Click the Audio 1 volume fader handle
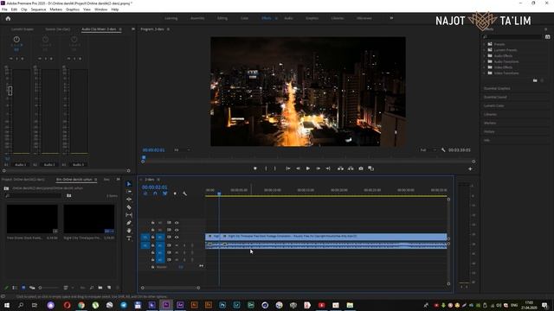Viewport: 554px width, 311px height. (10, 91)
